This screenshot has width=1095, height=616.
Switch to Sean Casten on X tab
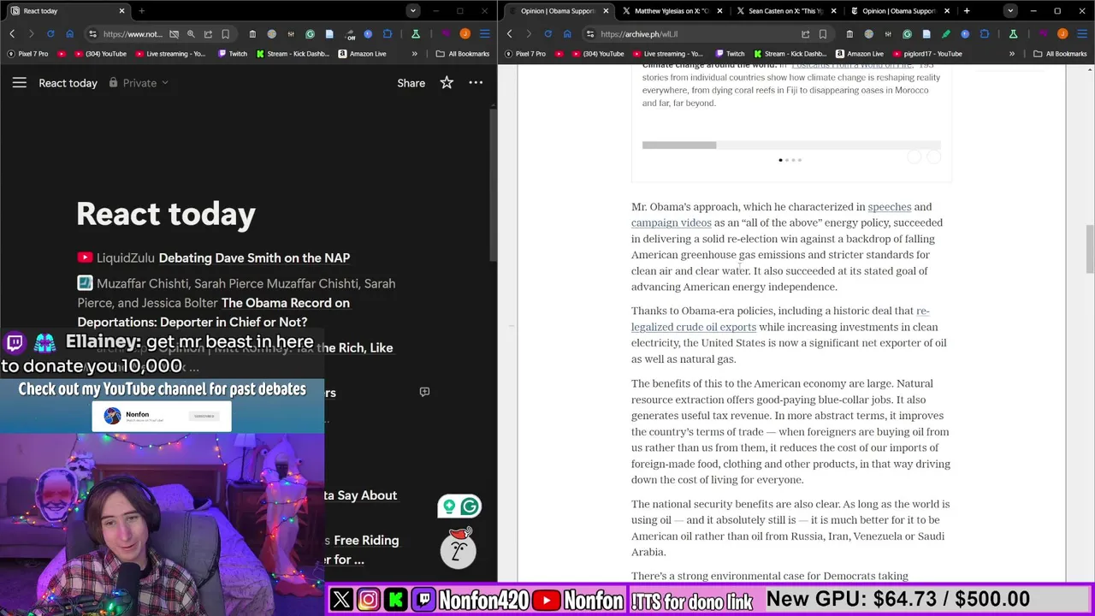point(785,11)
